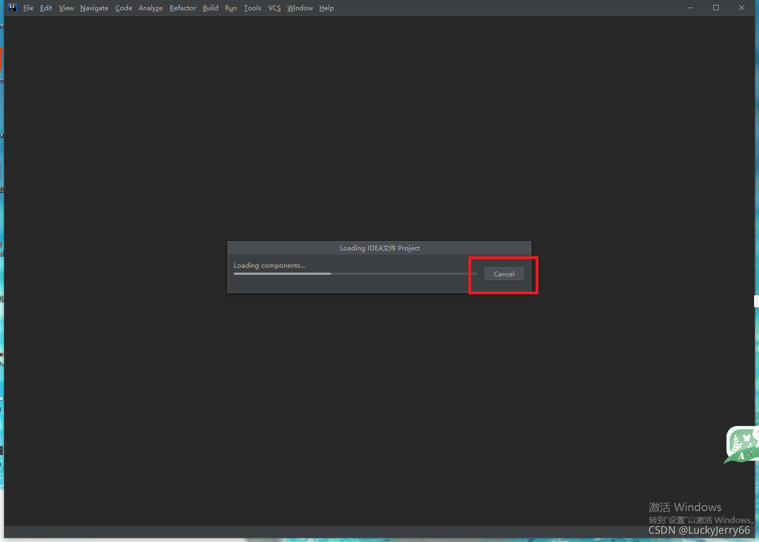Screen dimensions: 759x542
Task: Click the IntelliJ IDEA logo icon
Action: 12,8
